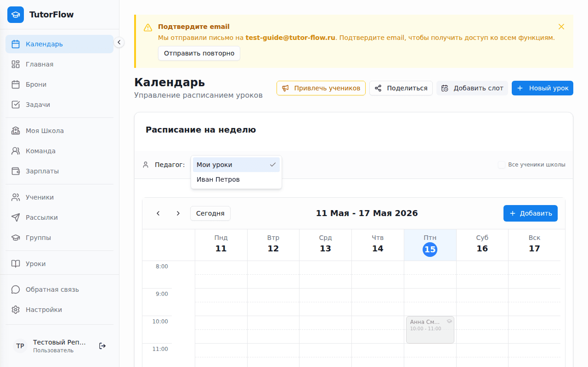Viewport: 588px width, 367px height.
Task: Click the TP user avatar
Action: pos(20,346)
